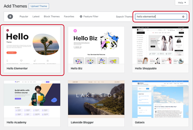Select the Hello Shoppable theme thumbnail

(x=161, y=45)
